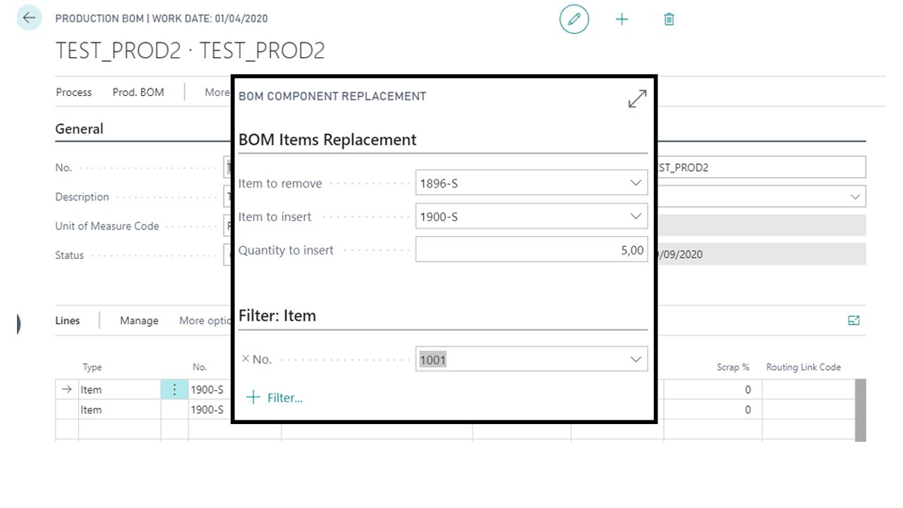Screen dimensions: 903x508
Task: Remove the No. filter with X icon
Action: pos(245,359)
